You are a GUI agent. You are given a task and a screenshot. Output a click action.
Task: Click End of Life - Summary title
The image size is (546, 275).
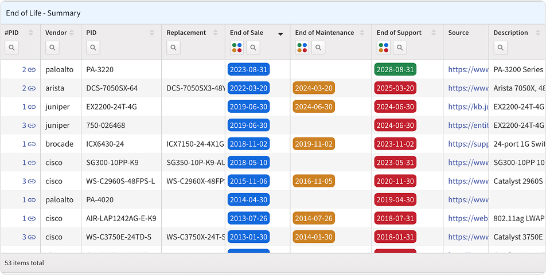tap(43, 13)
